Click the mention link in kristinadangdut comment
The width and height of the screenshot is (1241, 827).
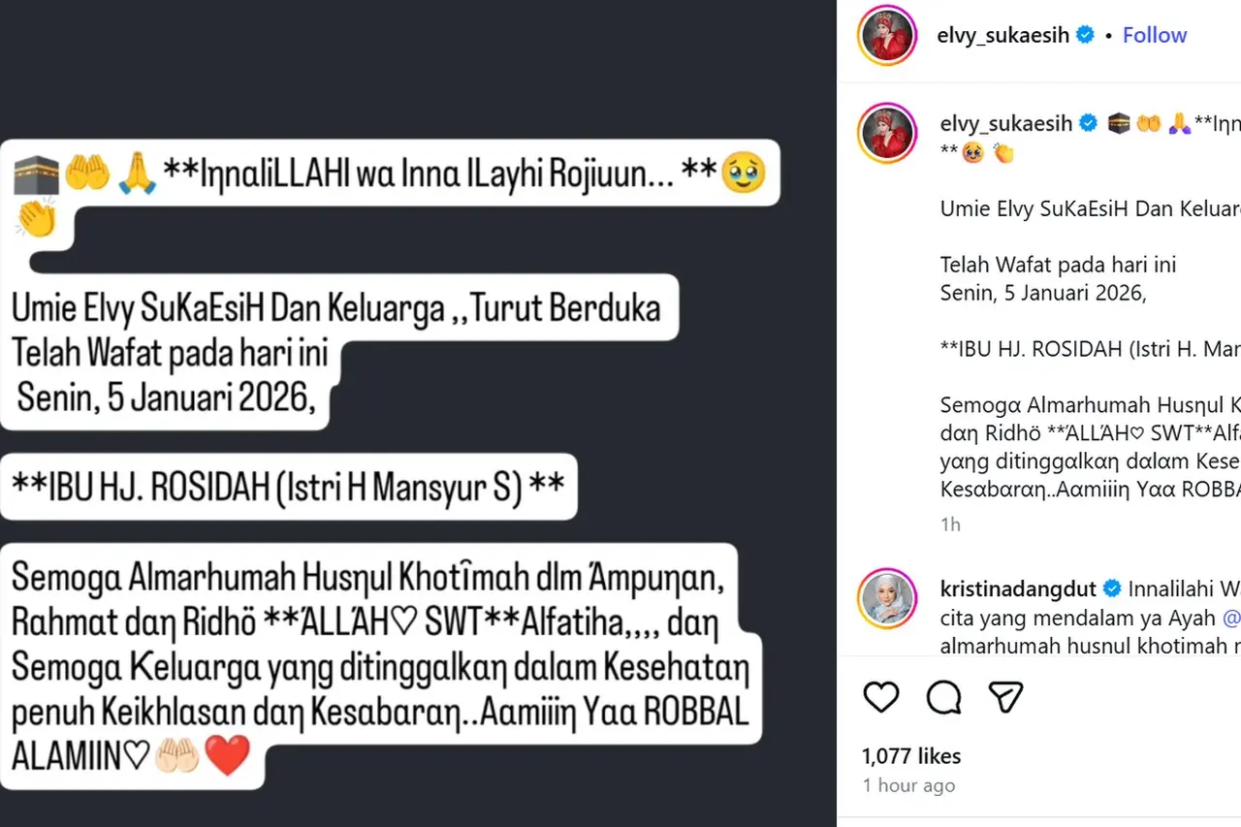click(x=1231, y=617)
